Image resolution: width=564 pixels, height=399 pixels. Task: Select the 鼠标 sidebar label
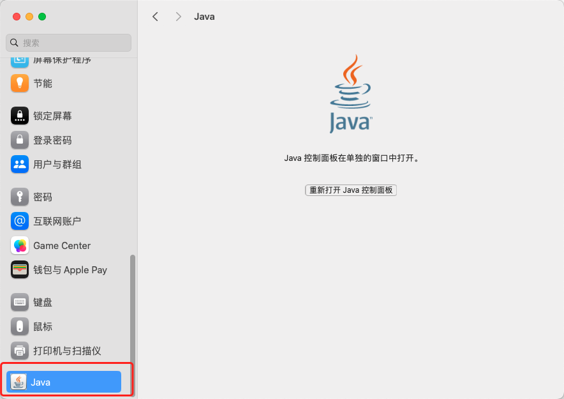coord(43,327)
